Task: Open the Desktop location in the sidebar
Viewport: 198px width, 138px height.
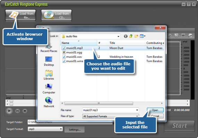Action: point(49,61)
